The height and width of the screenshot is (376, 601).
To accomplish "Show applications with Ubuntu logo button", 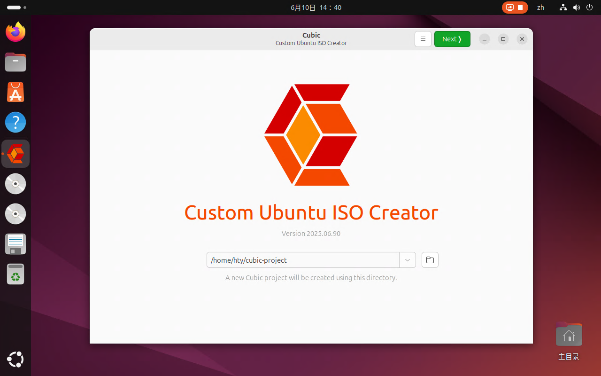I will point(15,360).
